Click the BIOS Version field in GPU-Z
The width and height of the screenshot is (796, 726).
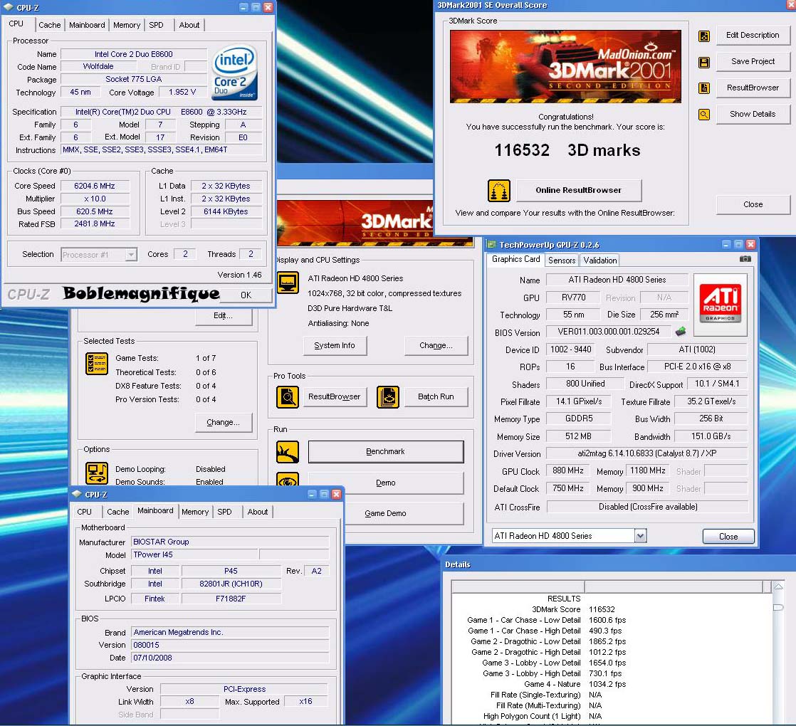(x=608, y=332)
